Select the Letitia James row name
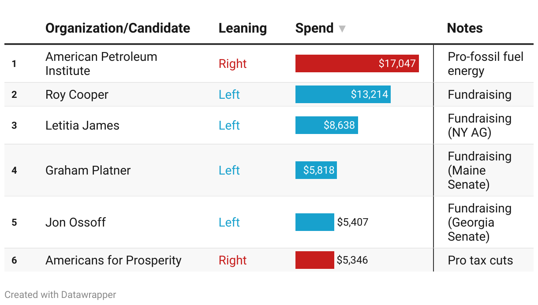 point(82,125)
